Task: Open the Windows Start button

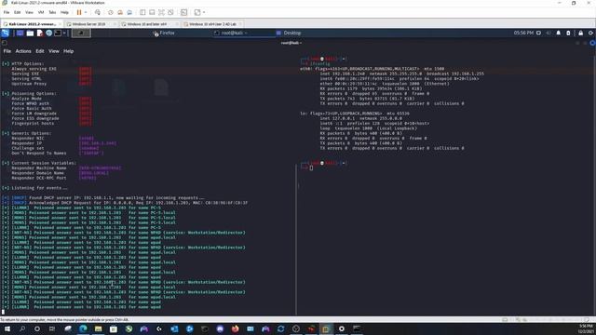Action: point(7,328)
